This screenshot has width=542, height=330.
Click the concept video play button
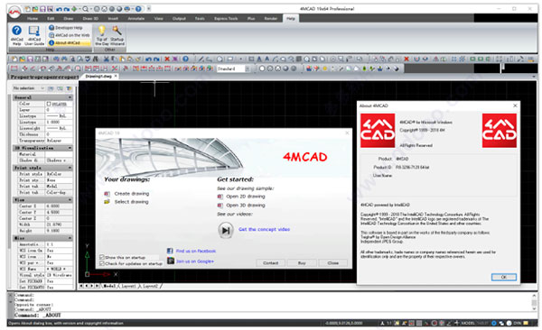(x=226, y=230)
